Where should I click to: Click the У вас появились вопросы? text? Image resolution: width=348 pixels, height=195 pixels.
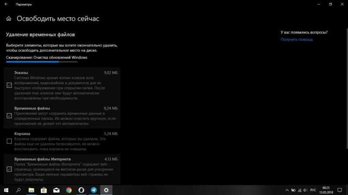pyautogui.click(x=304, y=32)
